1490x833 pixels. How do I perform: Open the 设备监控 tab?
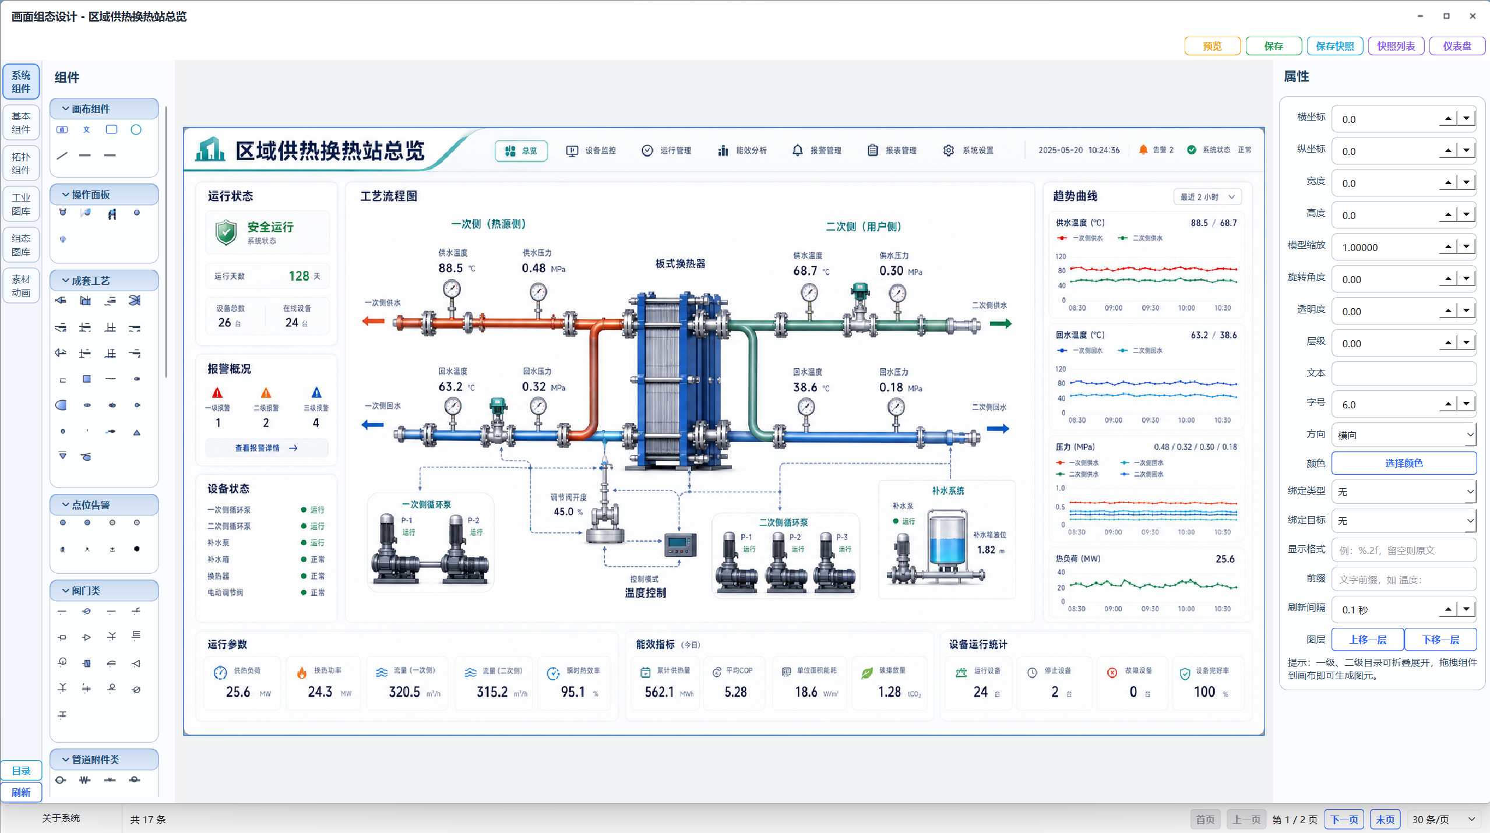coord(591,151)
